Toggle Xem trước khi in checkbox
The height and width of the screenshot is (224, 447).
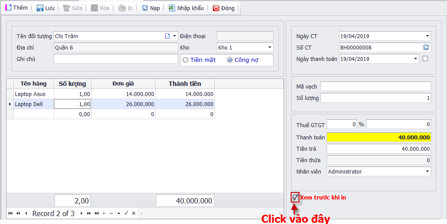tap(295, 197)
